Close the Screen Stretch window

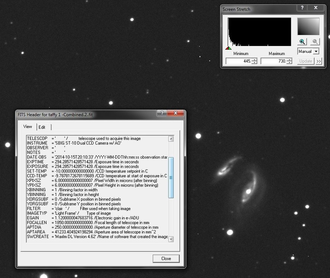click(x=316, y=8)
